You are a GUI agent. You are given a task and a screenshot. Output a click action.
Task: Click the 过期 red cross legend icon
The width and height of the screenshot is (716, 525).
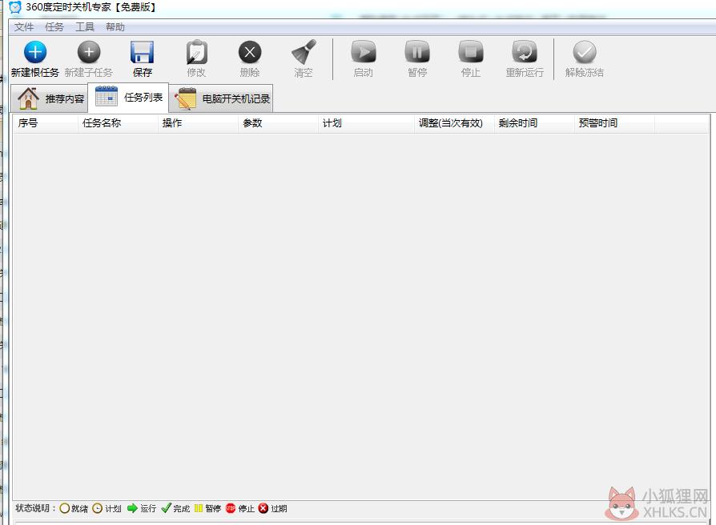click(x=263, y=508)
